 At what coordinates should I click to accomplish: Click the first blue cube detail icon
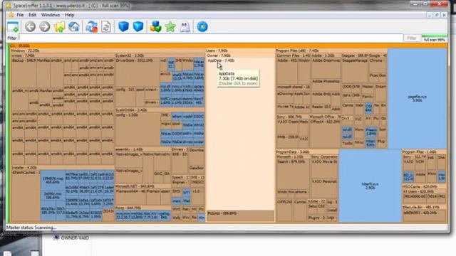click(x=123, y=27)
